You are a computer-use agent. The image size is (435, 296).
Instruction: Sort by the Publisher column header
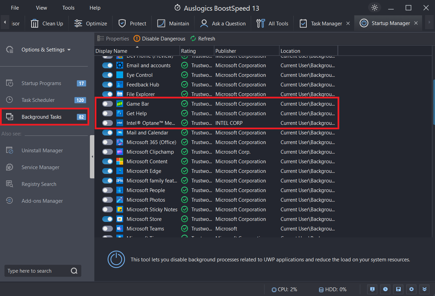(247, 51)
